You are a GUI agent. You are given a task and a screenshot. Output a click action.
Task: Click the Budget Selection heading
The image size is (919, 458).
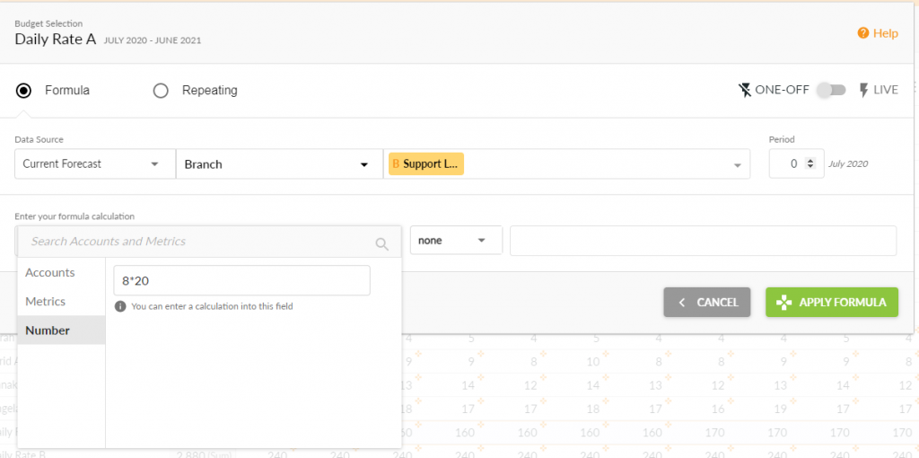click(48, 24)
